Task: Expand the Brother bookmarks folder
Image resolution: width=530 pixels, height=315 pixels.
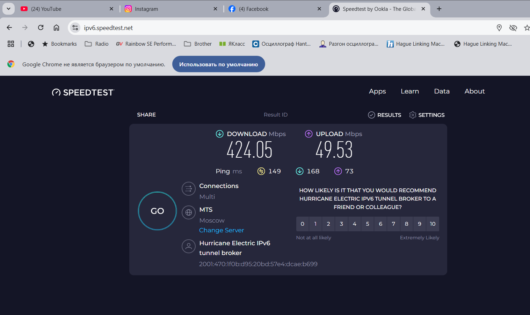Action: click(x=198, y=44)
